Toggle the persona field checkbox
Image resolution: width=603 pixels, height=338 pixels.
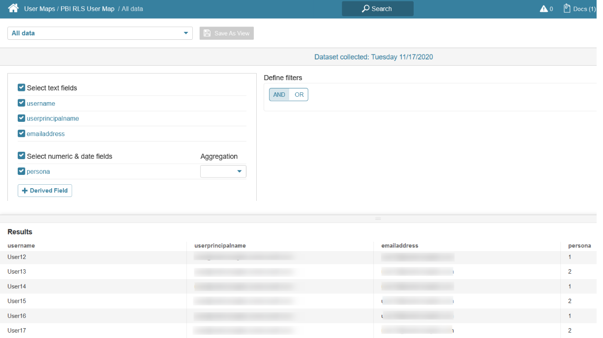point(21,171)
